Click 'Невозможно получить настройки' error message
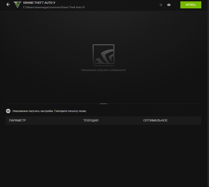This screenshot has height=187, width=209. (x=50, y=111)
